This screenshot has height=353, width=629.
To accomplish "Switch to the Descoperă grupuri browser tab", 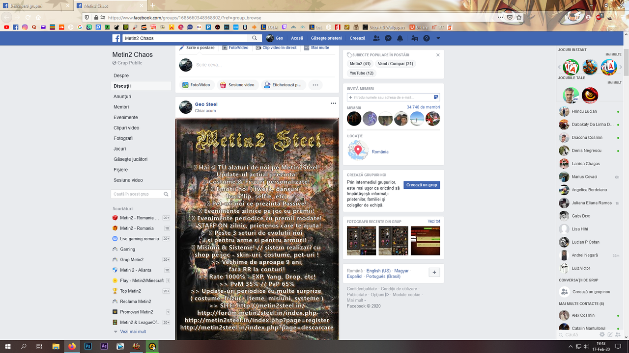I will (37, 5).
